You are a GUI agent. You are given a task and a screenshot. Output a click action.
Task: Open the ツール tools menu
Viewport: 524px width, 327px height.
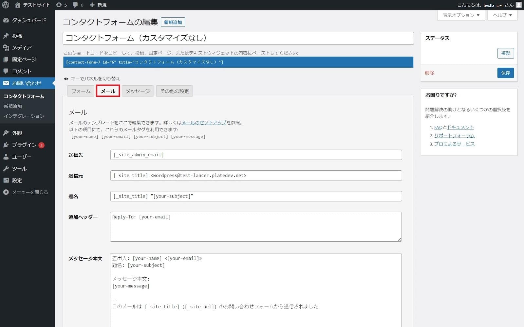(x=19, y=169)
